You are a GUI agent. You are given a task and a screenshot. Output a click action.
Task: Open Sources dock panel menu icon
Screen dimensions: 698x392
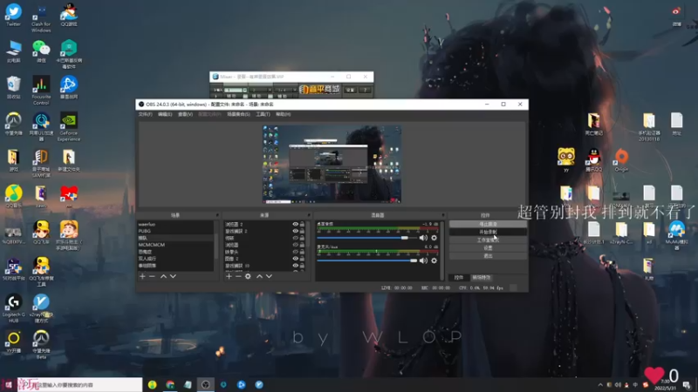[x=309, y=215]
